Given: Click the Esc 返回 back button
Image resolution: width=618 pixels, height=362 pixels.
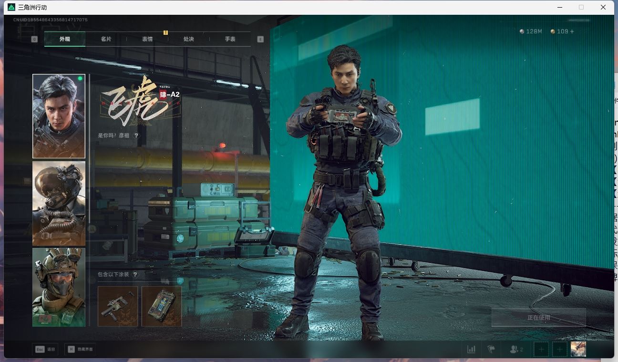Looking at the screenshot, I should tap(45, 349).
